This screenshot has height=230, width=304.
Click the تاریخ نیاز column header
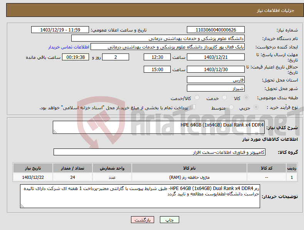33,168
